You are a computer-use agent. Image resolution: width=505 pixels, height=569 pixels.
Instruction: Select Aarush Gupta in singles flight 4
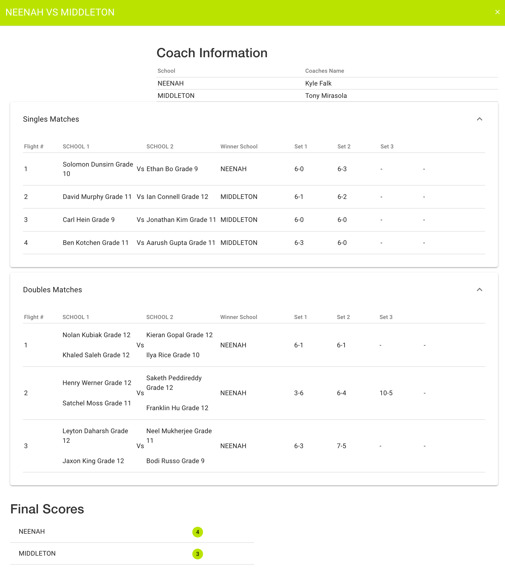pos(181,243)
